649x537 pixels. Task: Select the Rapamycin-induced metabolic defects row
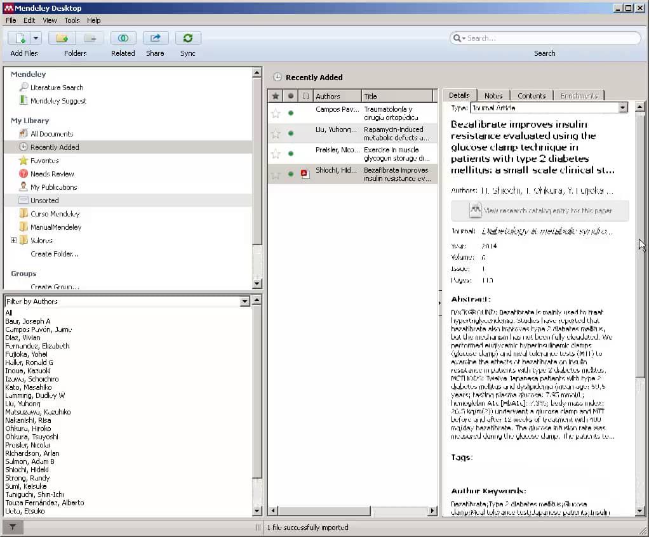[x=352, y=133]
